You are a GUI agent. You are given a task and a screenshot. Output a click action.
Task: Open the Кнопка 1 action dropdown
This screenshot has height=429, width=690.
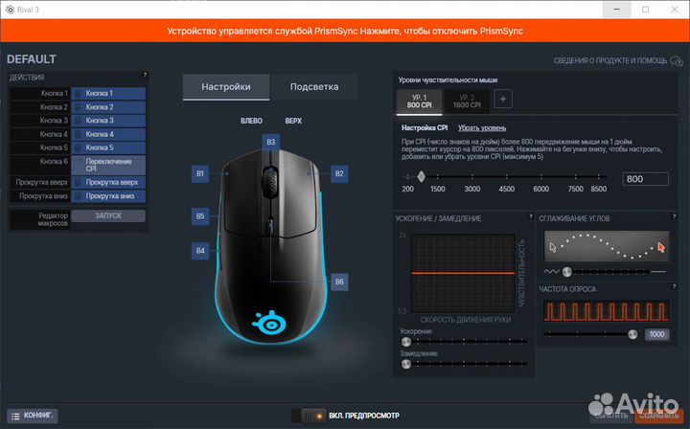(x=108, y=93)
